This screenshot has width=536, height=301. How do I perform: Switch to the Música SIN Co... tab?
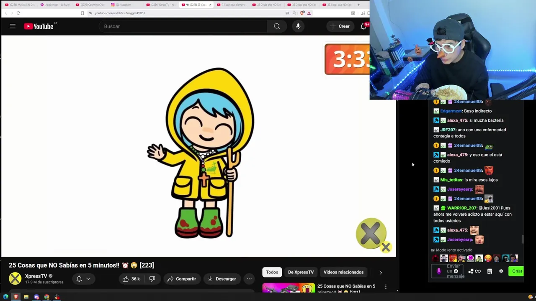(x=20, y=5)
